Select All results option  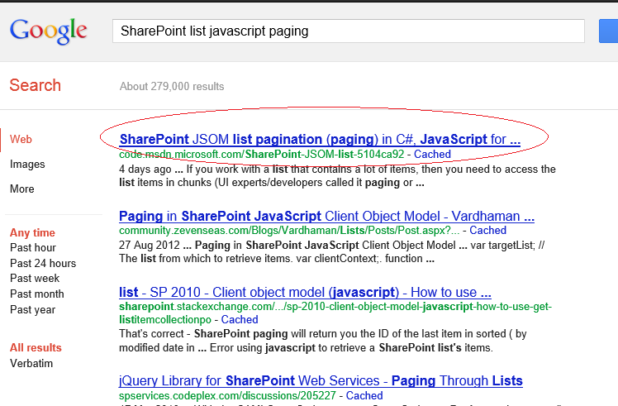36,347
